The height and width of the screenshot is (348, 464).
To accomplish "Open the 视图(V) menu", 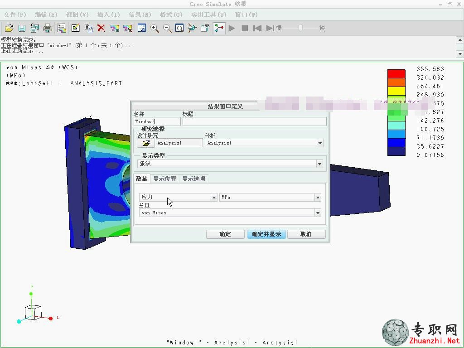I will pyautogui.click(x=77, y=14).
